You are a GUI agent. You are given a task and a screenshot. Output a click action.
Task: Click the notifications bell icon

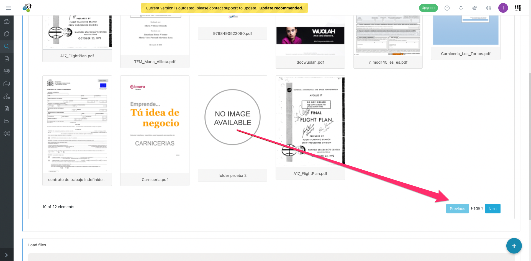461,8
